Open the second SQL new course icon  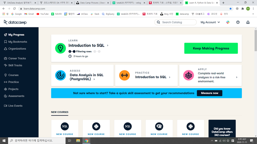[x=128, y=126]
